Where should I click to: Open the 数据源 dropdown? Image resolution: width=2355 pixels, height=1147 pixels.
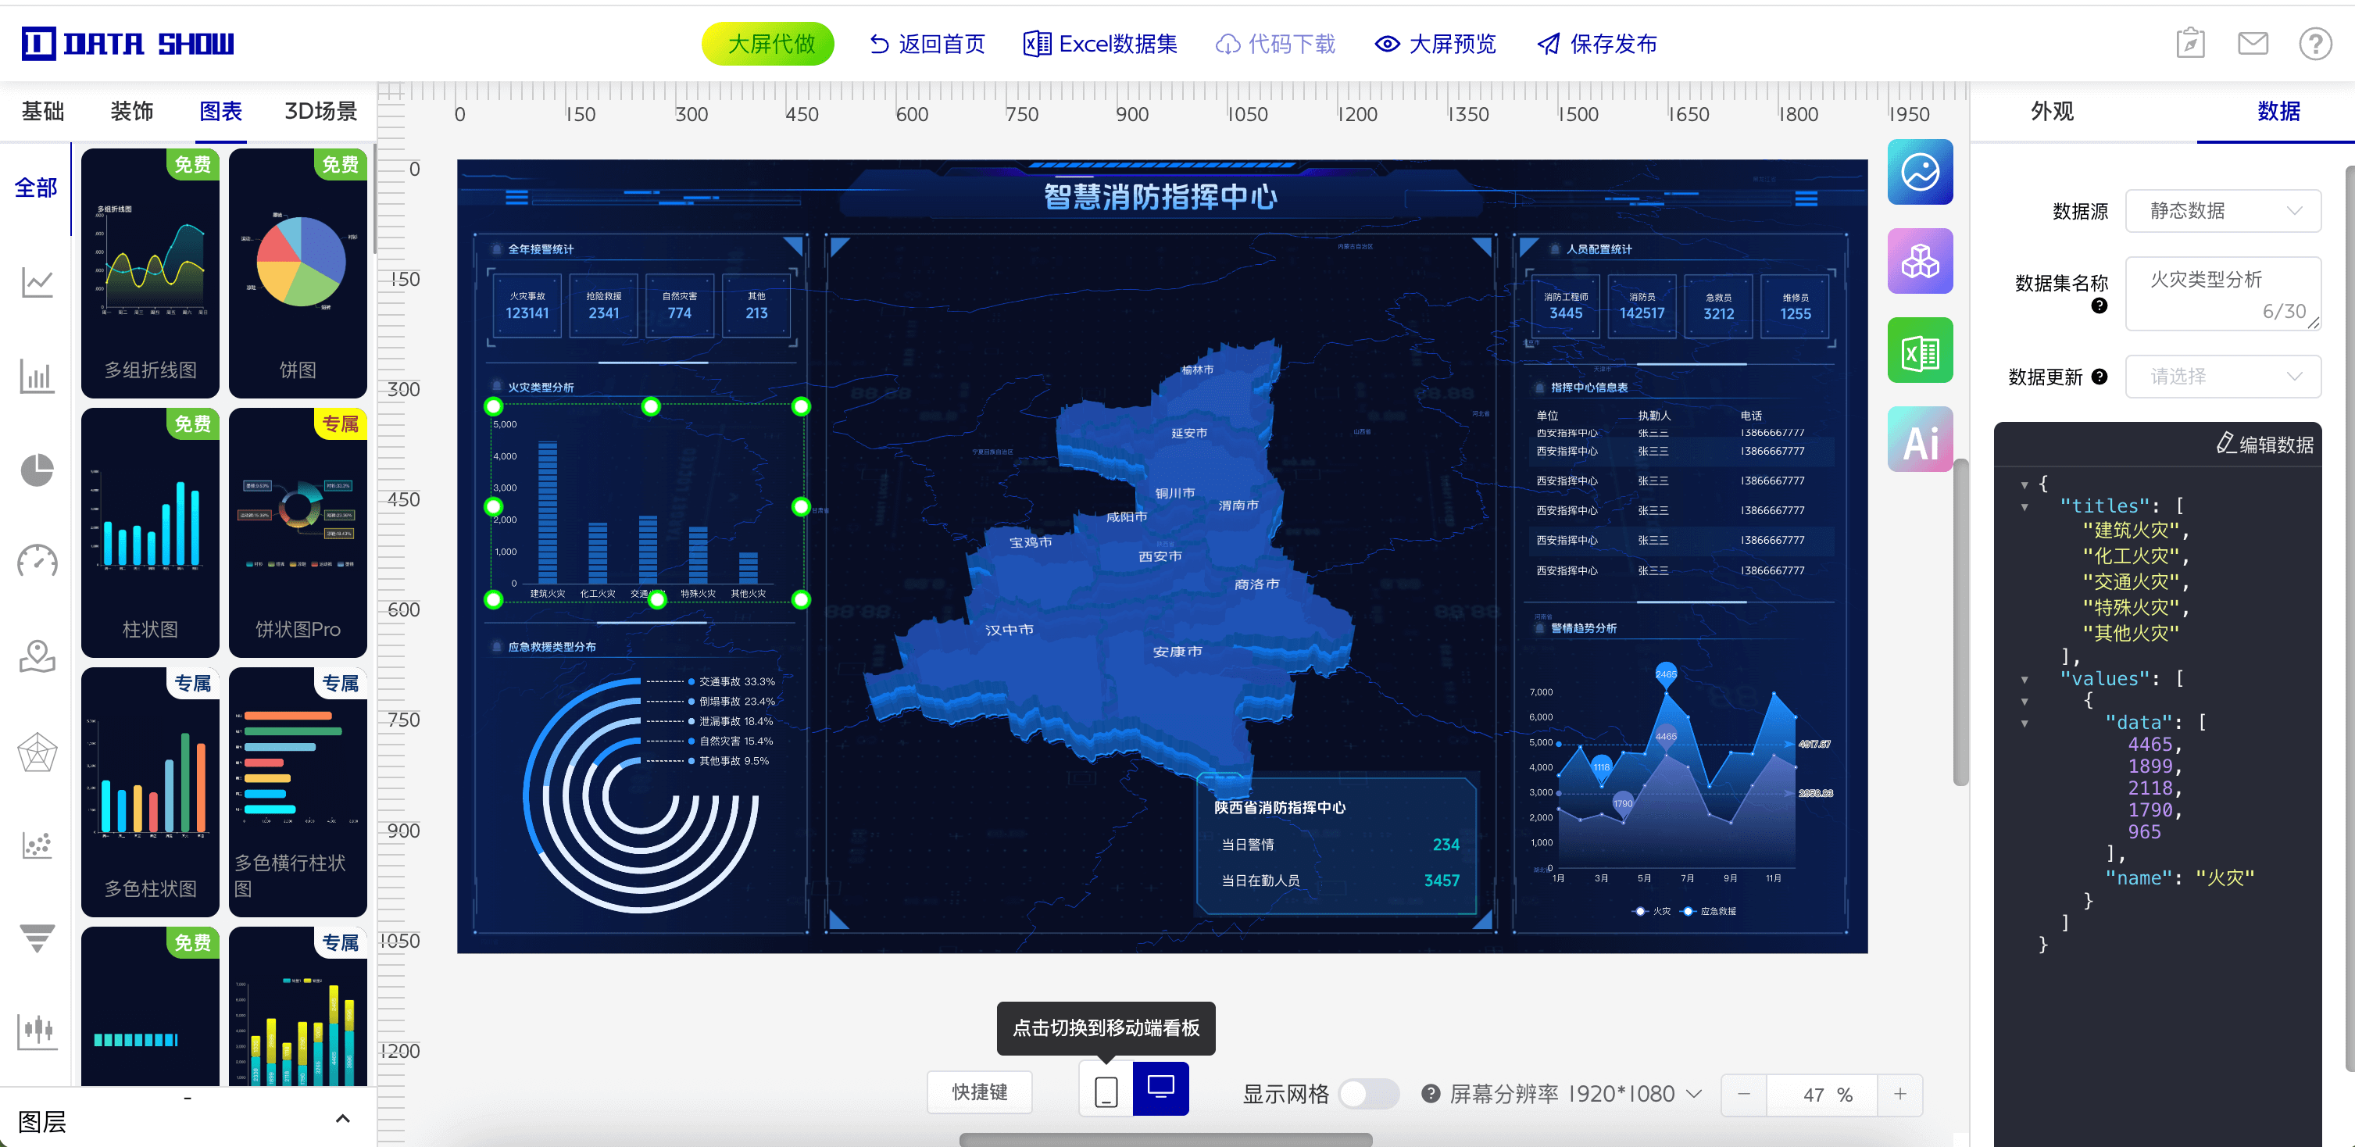(2222, 211)
